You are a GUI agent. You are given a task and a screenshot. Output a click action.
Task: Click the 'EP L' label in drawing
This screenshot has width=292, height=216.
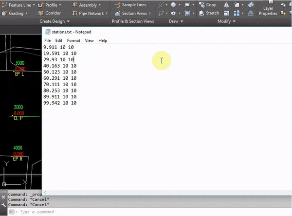19,74
